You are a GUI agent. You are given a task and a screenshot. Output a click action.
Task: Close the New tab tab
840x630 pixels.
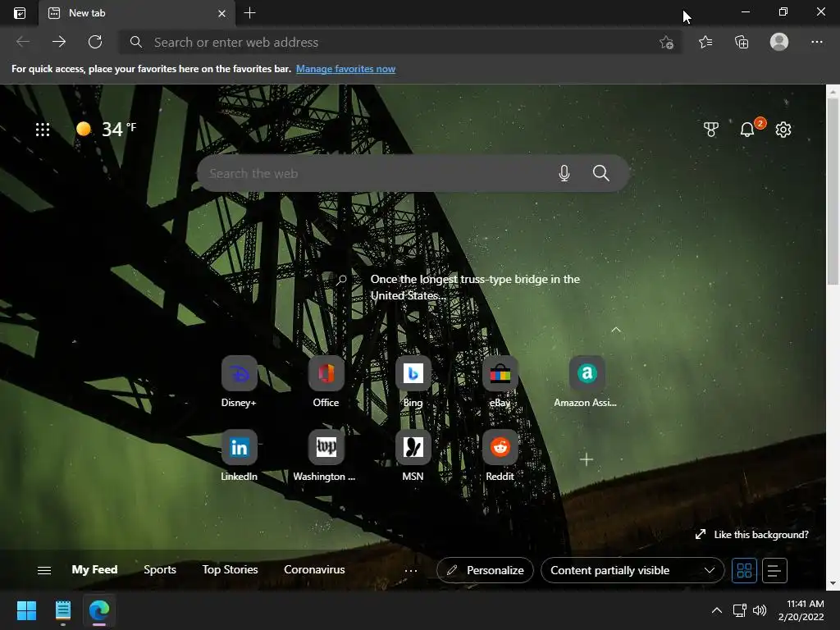(221, 13)
